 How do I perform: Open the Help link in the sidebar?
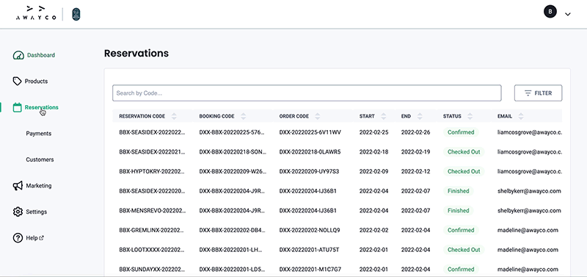pyautogui.click(x=32, y=237)
